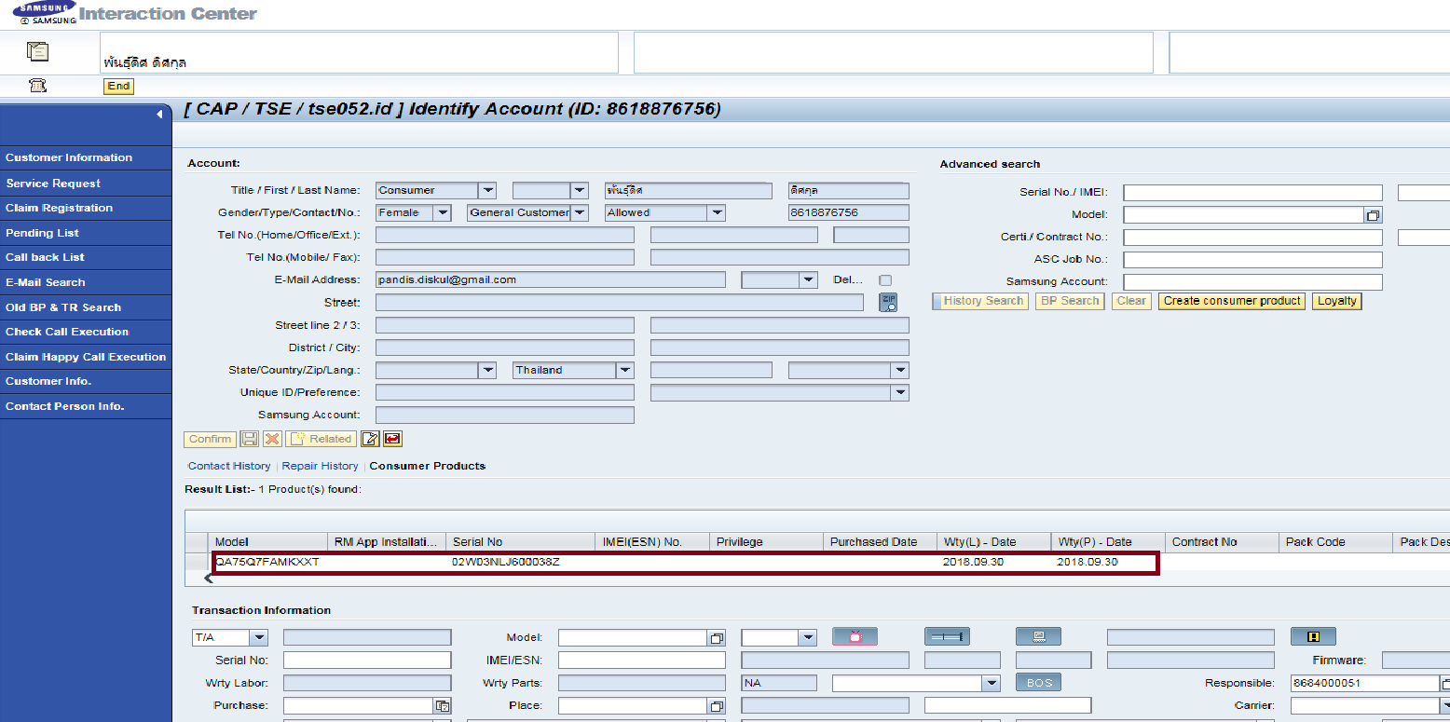Screen dimensions: 1450x722
Task: Click the Related button
Action: (x=321, y=439)
